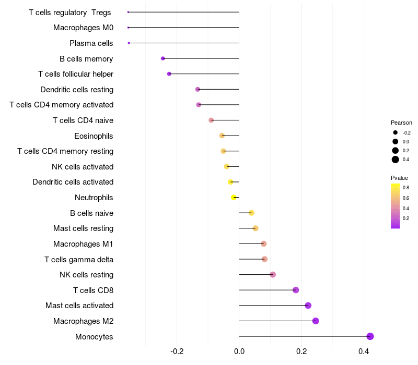The height and width of the screenshot is (365, 418).
Task: Select the Dendritic cells resting dot
Action: [198, 89]
